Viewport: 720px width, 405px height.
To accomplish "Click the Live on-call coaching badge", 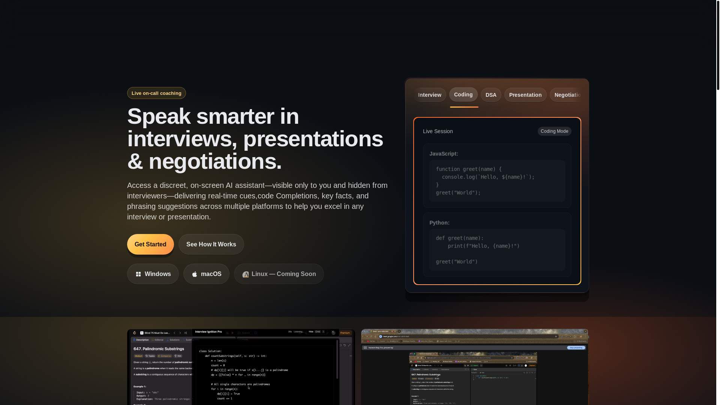I will (x=156, y=93).
